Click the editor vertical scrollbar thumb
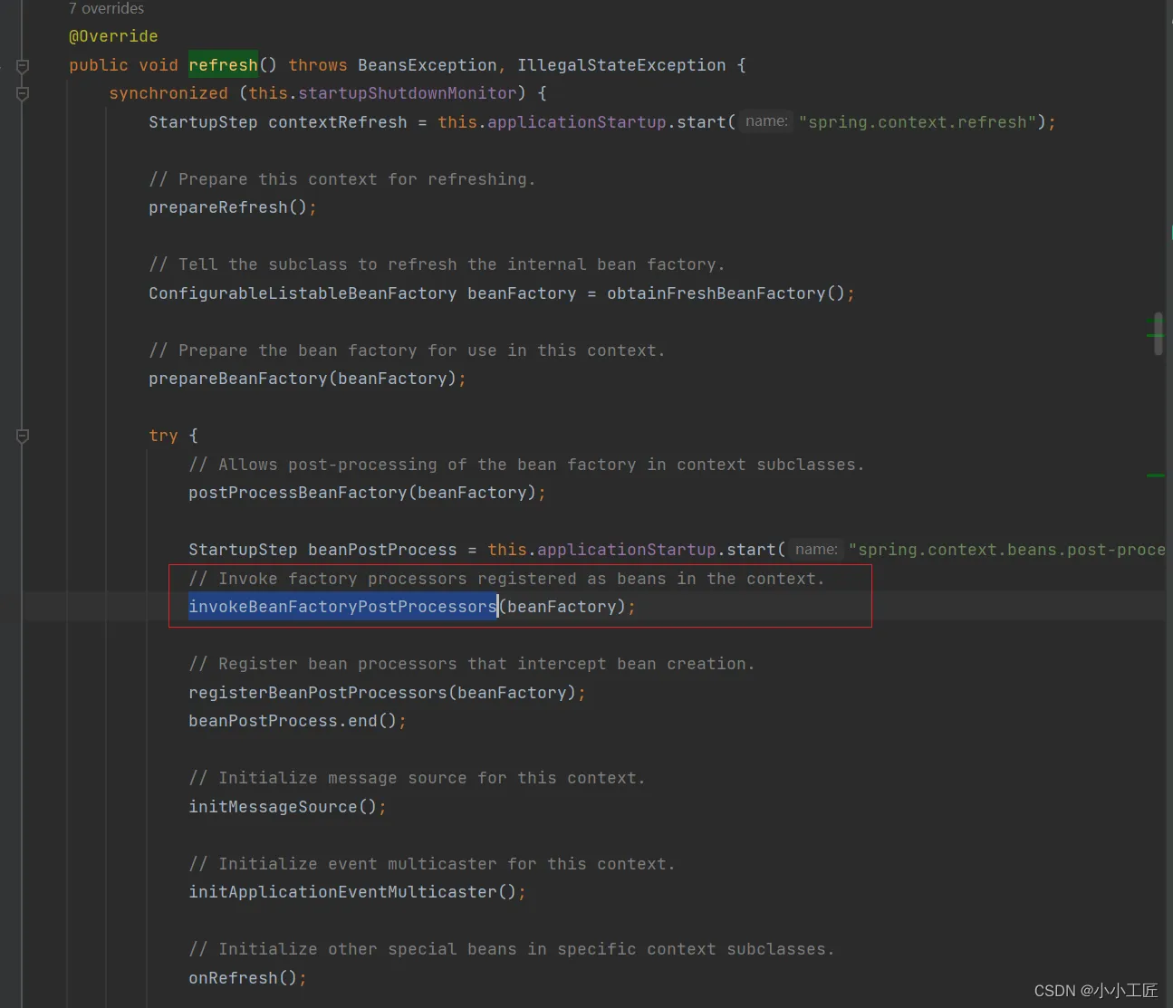The height and width of the screenshot is (1008, 1173). 1159,334
